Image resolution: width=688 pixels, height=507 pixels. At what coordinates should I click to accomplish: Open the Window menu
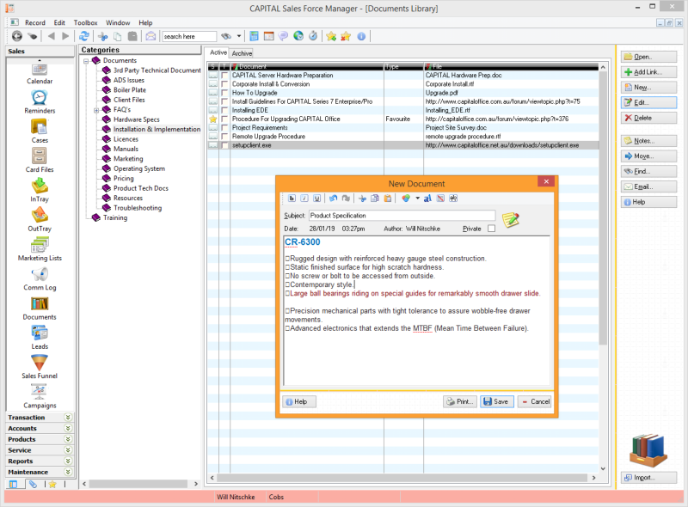pyautogui.click(x=118, y=23)
